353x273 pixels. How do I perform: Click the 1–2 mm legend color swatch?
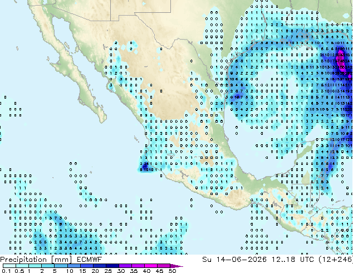35,266
